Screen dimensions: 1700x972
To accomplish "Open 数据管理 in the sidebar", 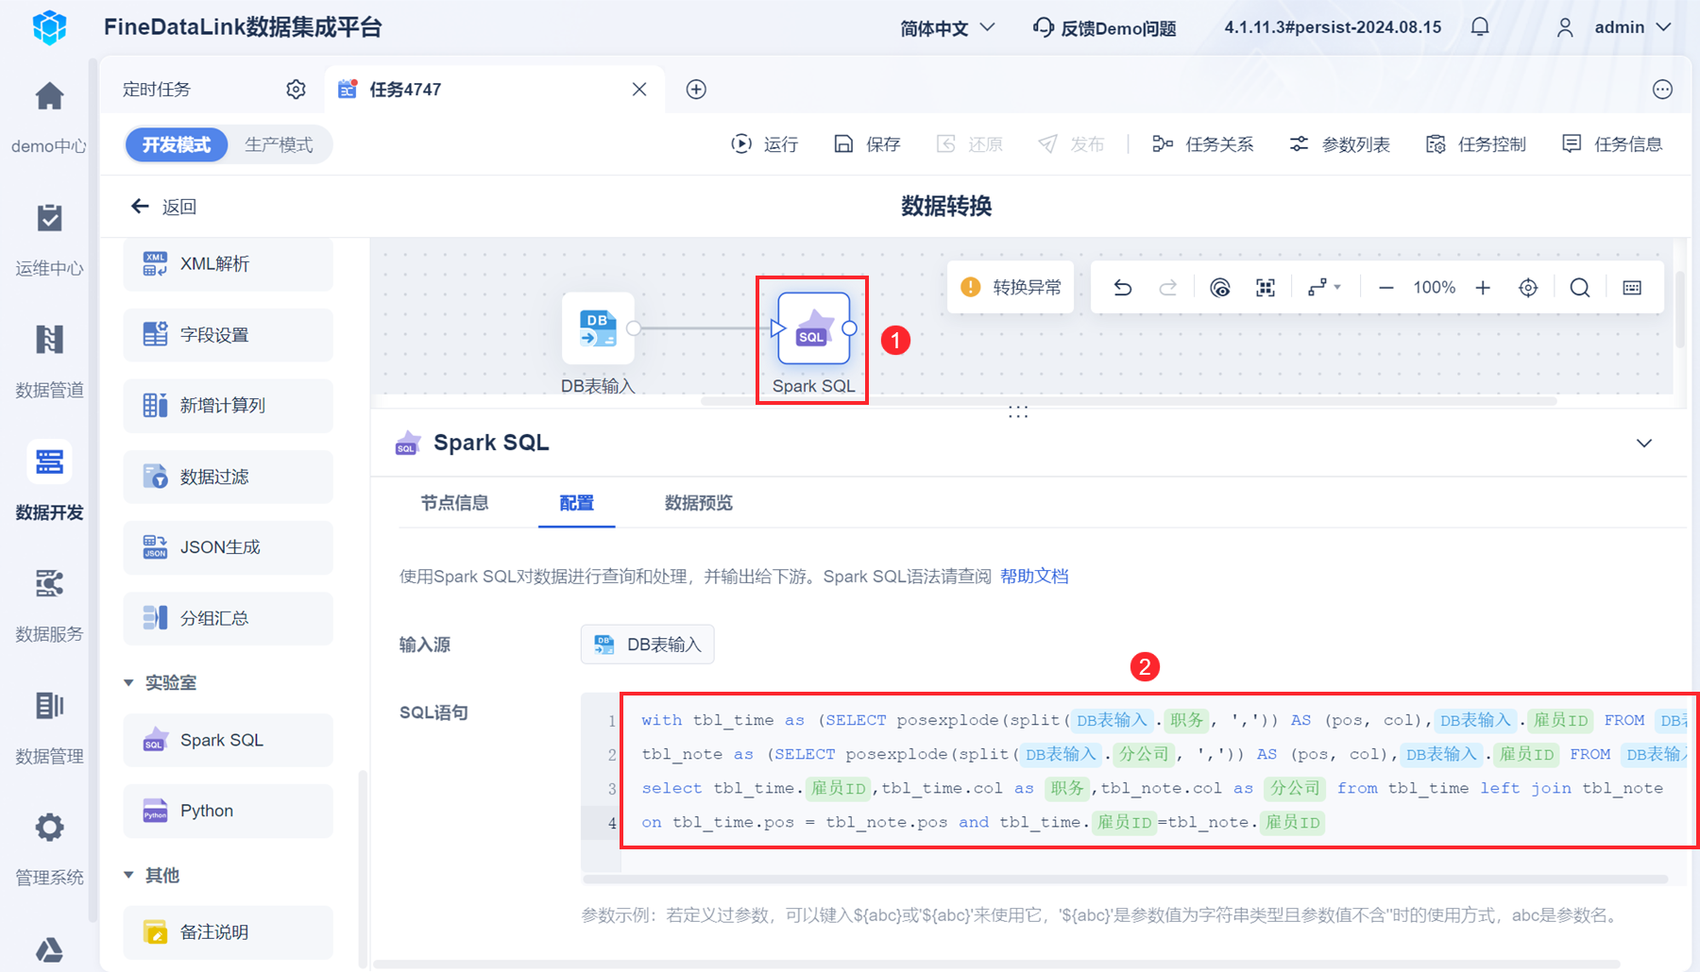I will pyautogui.click(x=49, y=727).
